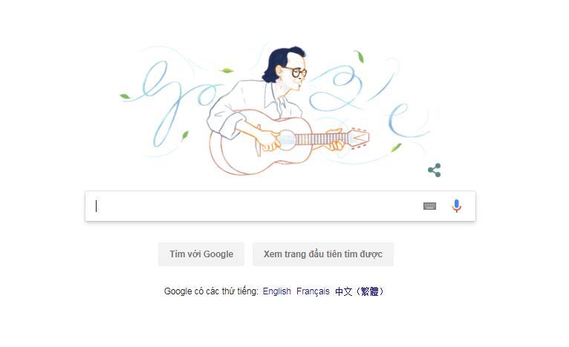Start voice search with the microphone

457,205
